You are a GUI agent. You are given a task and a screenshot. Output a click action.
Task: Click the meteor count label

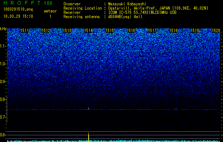click(x=50, y=11)
